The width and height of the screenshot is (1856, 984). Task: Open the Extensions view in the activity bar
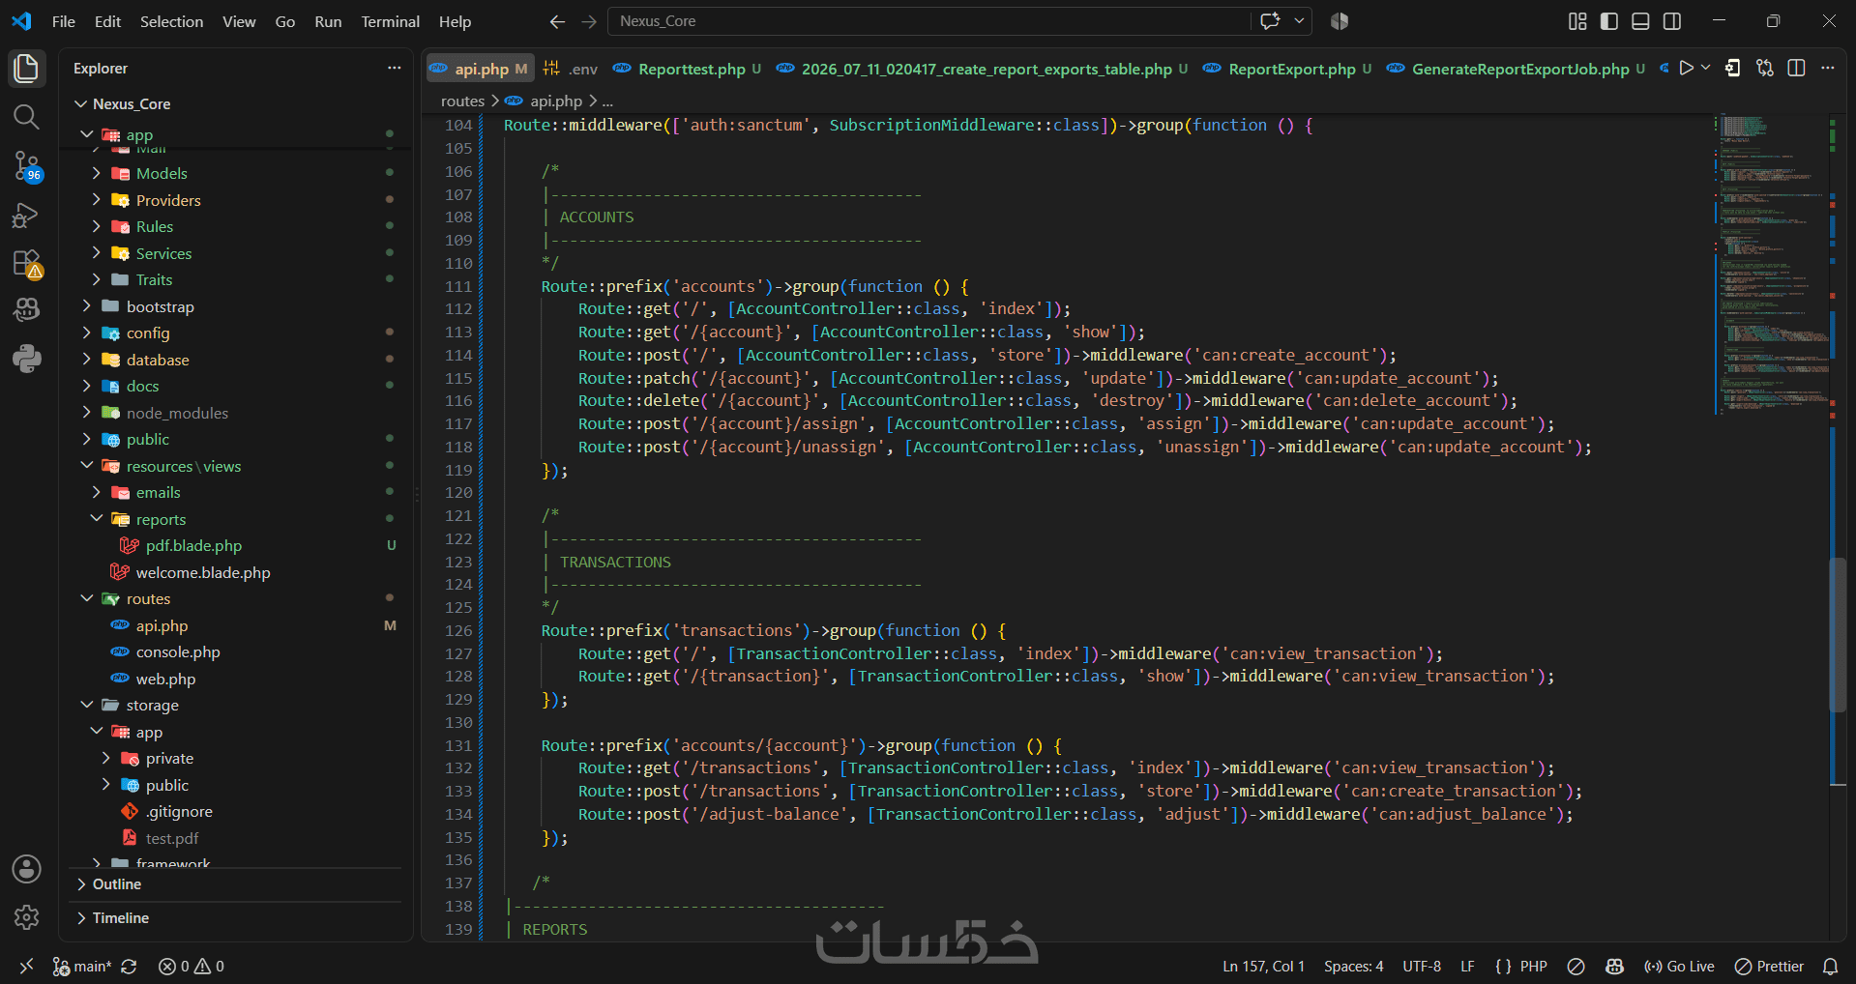click(x=26, y=263)
